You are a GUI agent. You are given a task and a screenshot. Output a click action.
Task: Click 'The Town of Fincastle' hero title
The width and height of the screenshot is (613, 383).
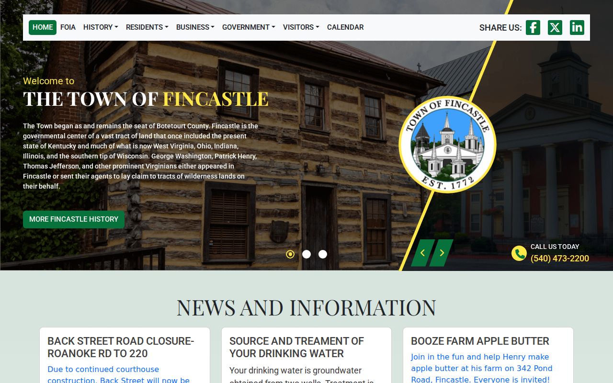pyautogui.click(x=146, y=99)
